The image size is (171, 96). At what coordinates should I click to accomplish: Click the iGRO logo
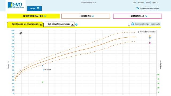pyautogui.click(x=16, y=5)
